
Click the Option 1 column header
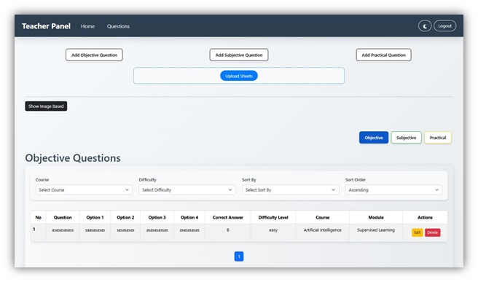(x=95, y=218)
